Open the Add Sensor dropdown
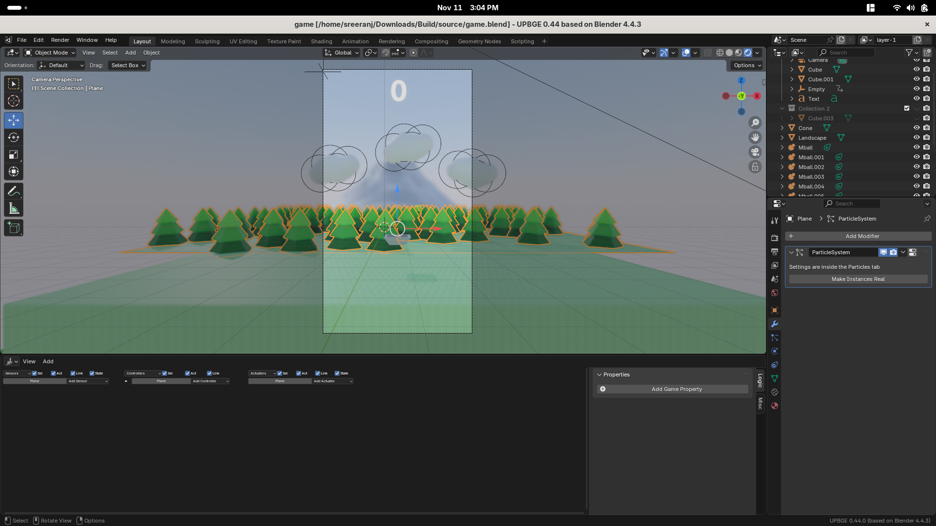 [x=88, y=381]
